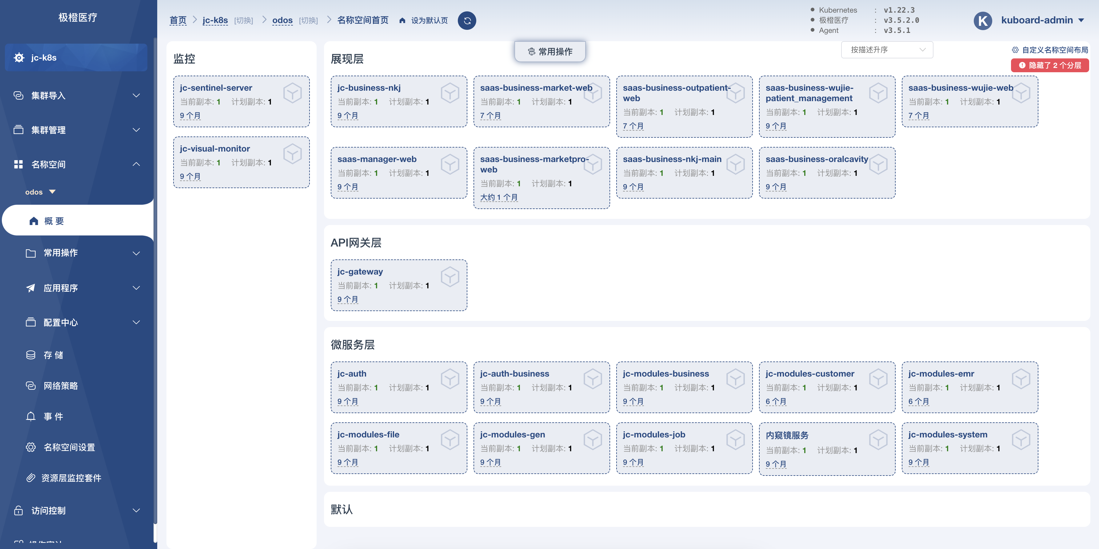Expand the 访问控制 sidebar menu

[78, 511]
